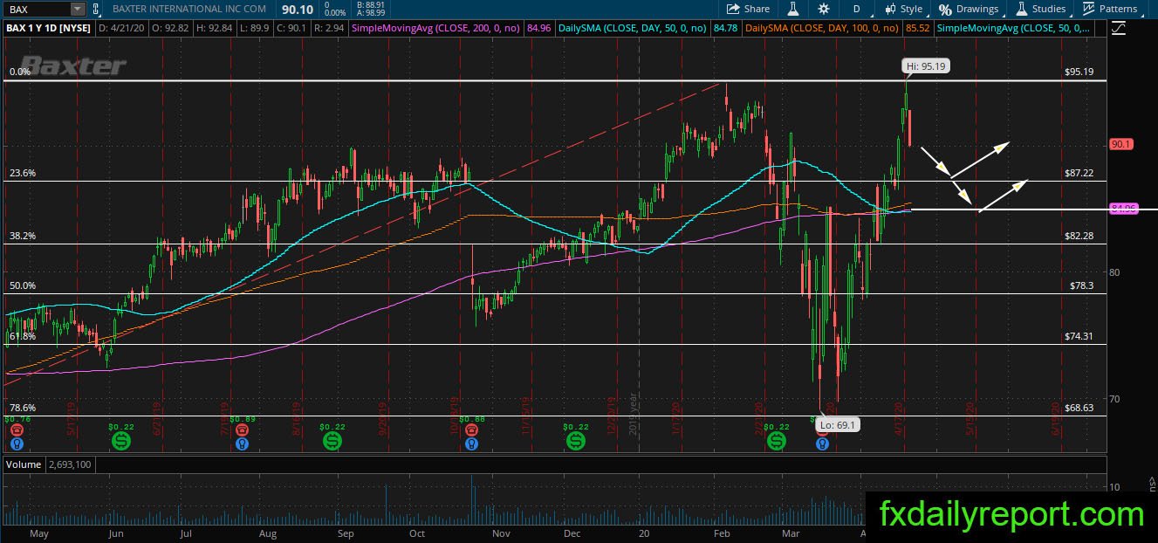Open the flask icon in the top toolbar
This screenshot has height=543, width=1158.
[793, 9]
